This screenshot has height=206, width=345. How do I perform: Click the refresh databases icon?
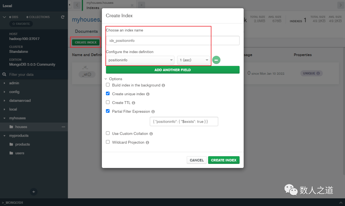[x=63, y=17]
